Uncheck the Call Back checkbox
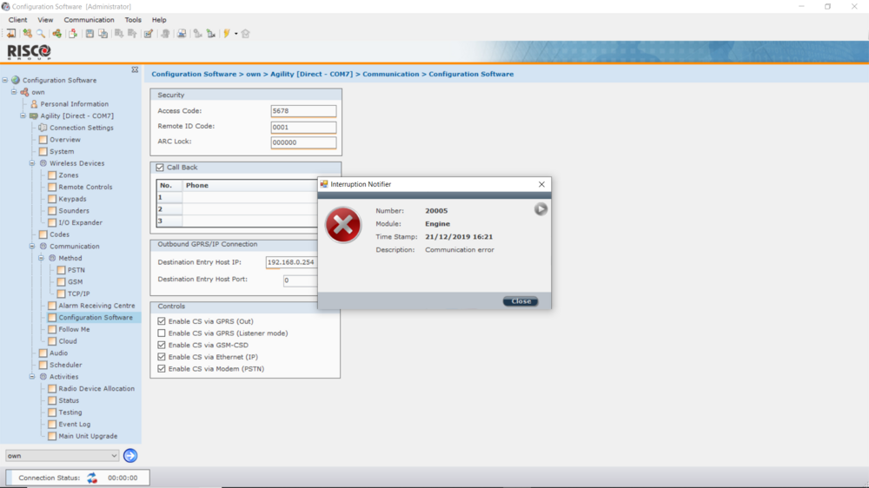 (160, 168)
